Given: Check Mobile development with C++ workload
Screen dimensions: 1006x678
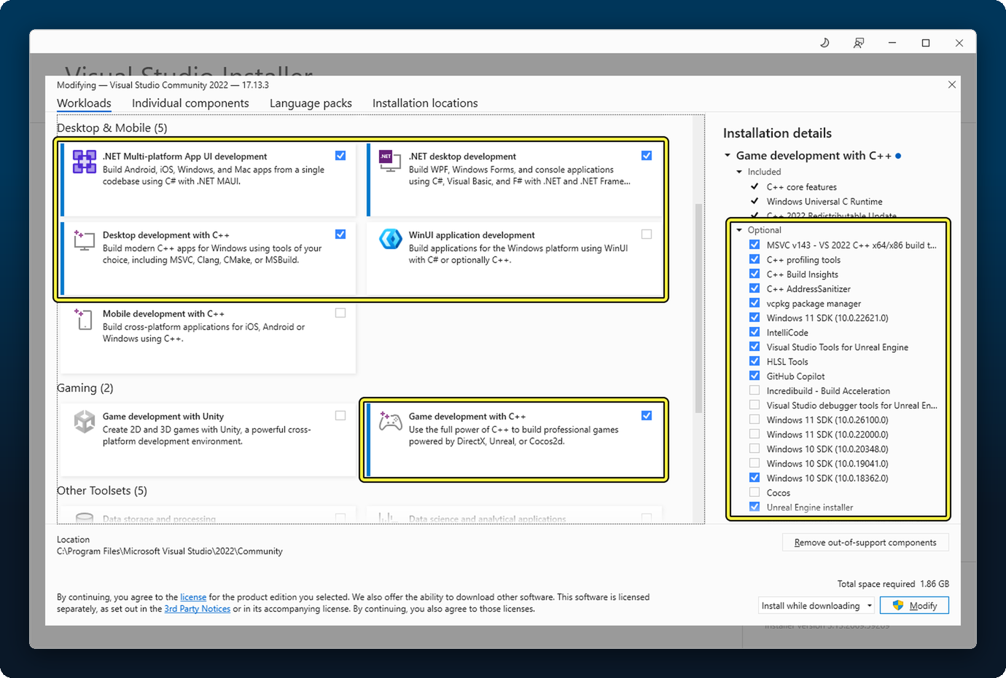Looking at the screenshot, I should click(x=340, y=313).
